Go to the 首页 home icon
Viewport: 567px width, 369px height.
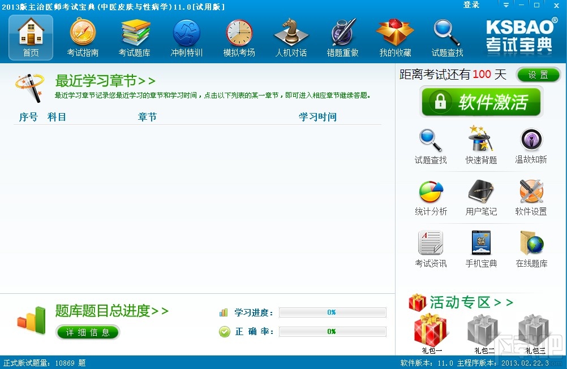click(31, 37)
